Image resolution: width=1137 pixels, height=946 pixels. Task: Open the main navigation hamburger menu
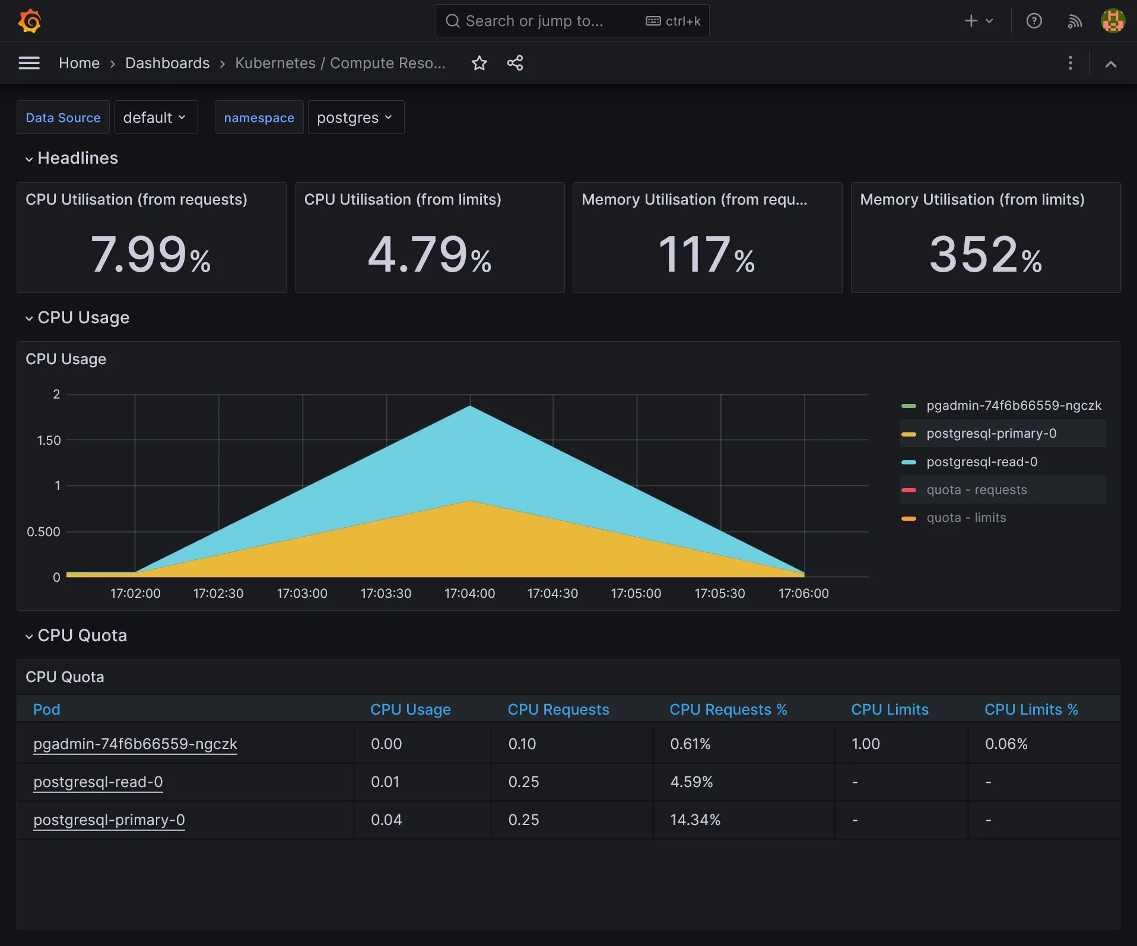point(28,63)
